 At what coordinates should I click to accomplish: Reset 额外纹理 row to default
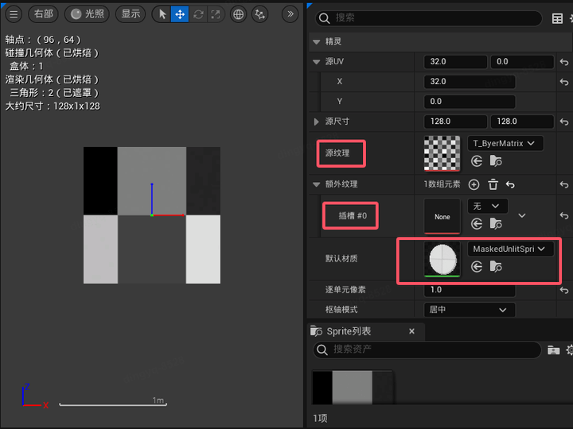pos(564,185)
